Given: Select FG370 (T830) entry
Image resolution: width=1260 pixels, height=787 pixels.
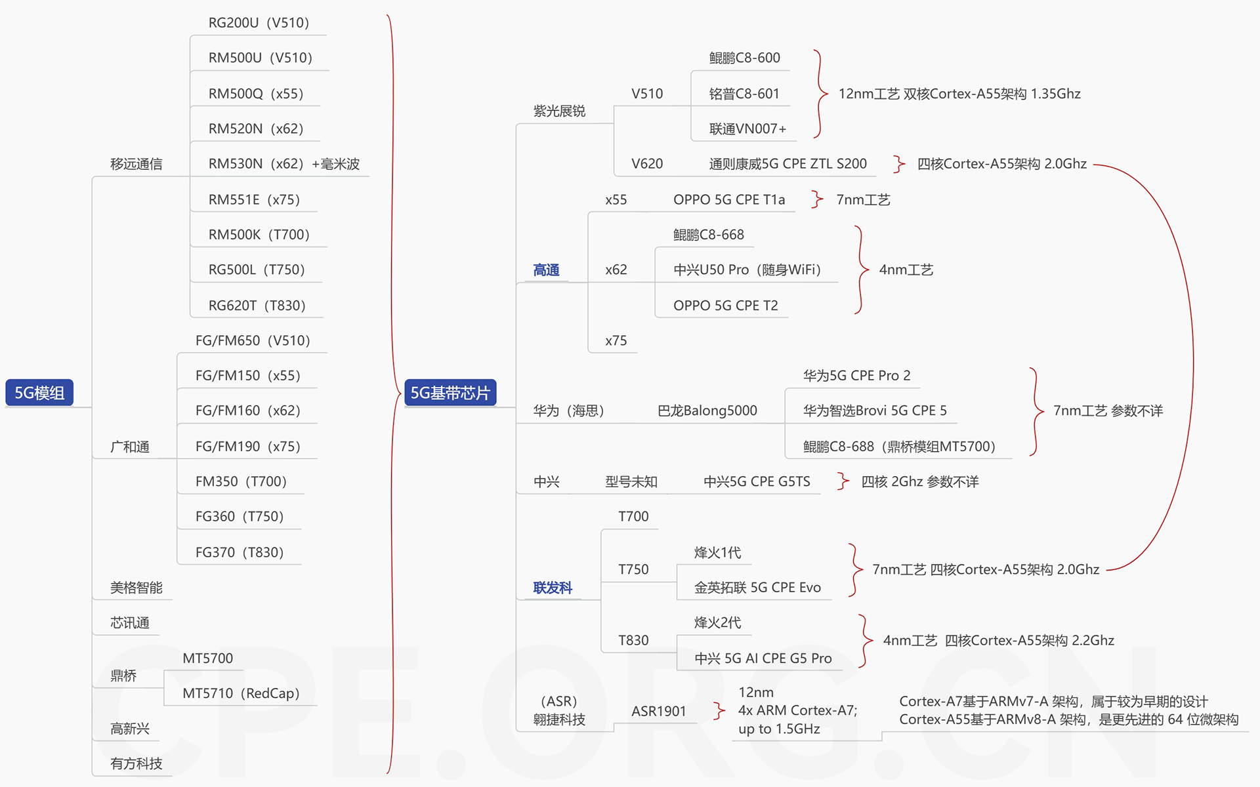Looking at the screenshot, I should (x=240, y=552).
